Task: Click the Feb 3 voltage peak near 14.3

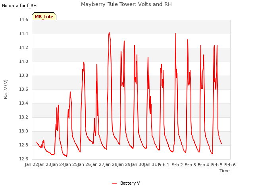Action: pos(188,40)
